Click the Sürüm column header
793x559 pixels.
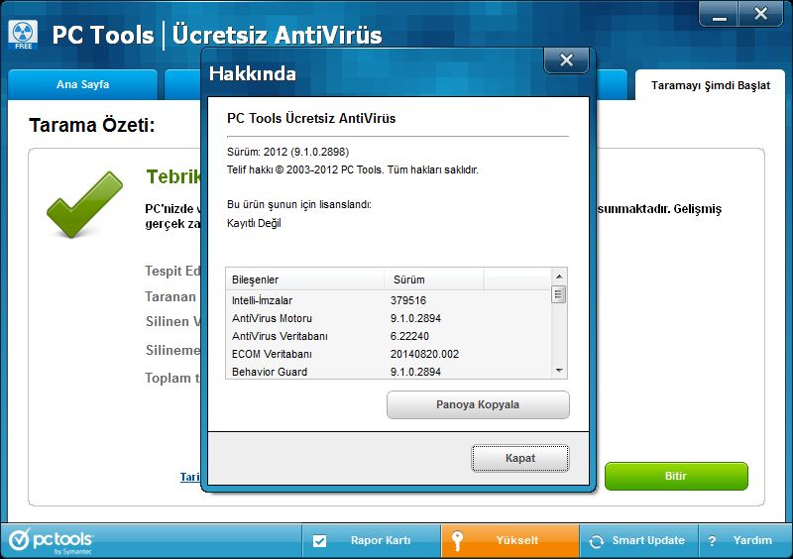click(434, 279)
